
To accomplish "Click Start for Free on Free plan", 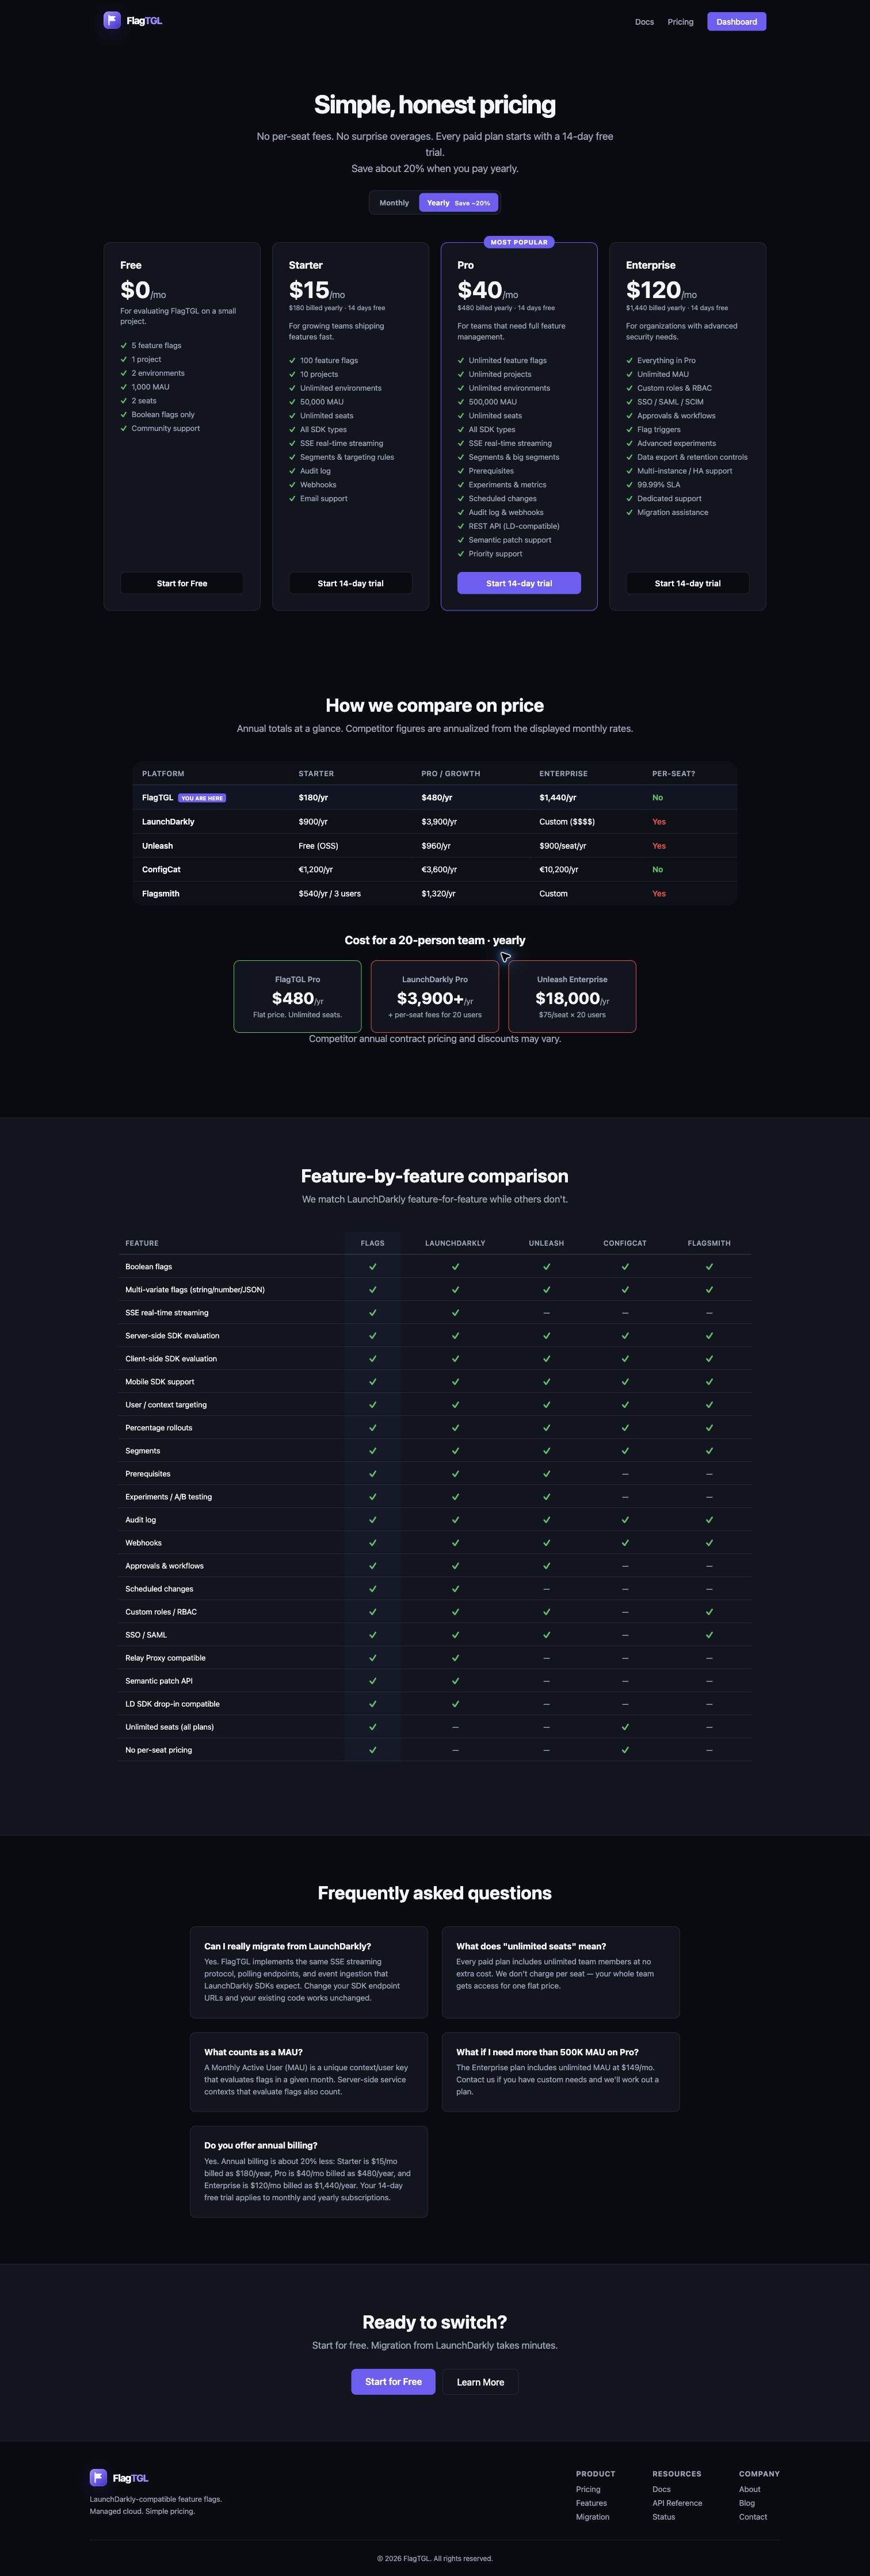I will click(182, 583).
